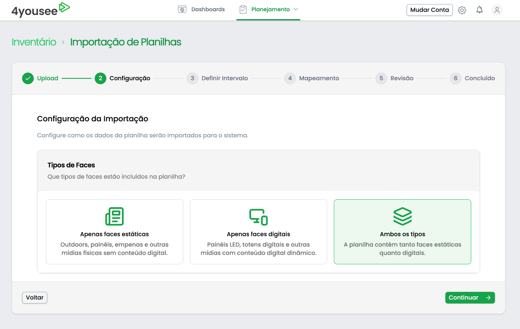
Task: Open notifications bell icon
Action: coord(479,10)
